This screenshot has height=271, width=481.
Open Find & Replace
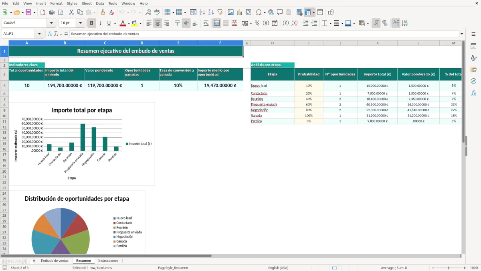[148, 12]
